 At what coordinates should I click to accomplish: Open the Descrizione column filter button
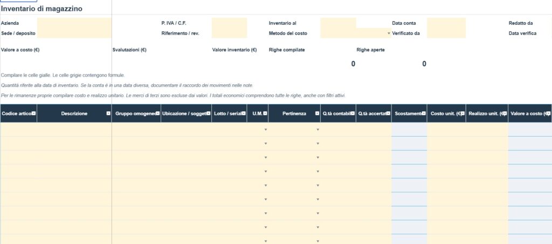pos(108,113)
